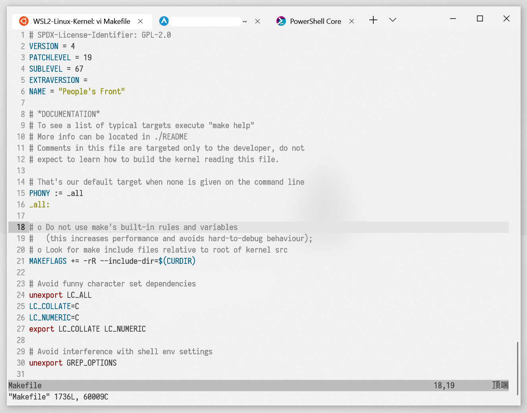Click the Ubuntu icon on the WSL2 tab

click(x=24, y=21)
